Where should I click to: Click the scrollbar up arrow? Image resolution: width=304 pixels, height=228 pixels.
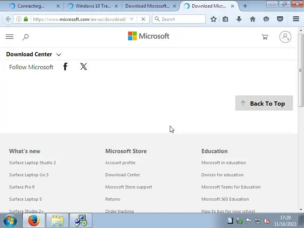point(301,30)
